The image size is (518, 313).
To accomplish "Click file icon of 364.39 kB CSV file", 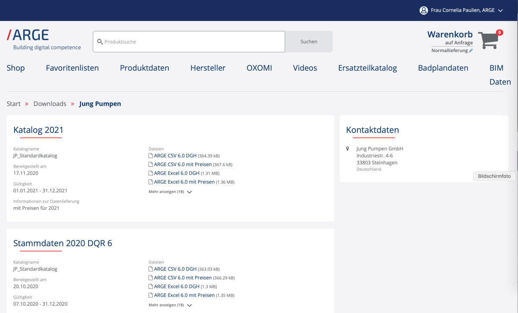I will pyautogui.click(x=151, y=156).
